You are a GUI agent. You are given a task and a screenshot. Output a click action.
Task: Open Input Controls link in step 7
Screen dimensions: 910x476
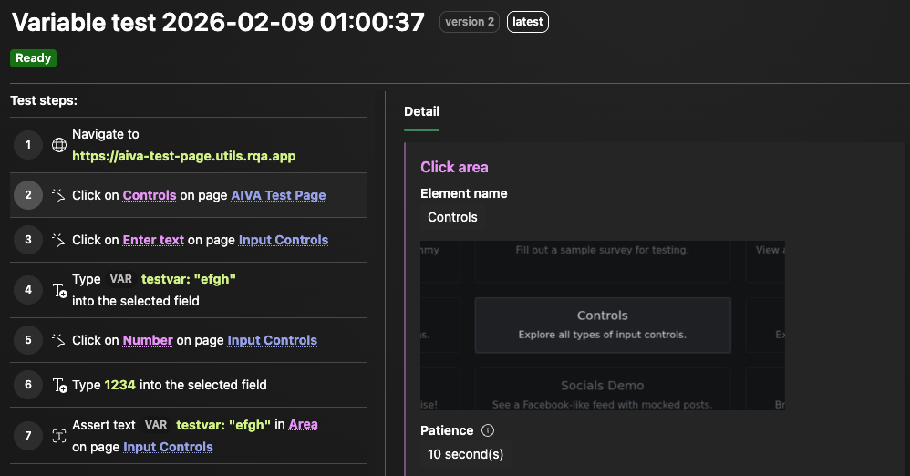click(x=168, y=447)
